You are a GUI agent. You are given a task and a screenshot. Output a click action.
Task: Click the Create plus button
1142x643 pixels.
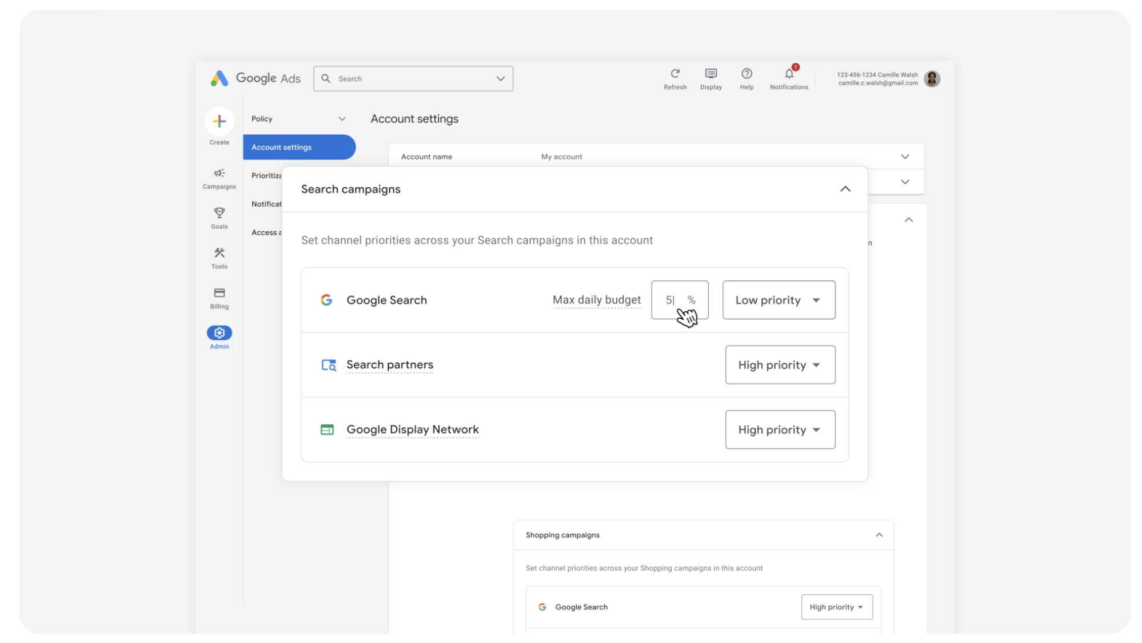(219, 121)
